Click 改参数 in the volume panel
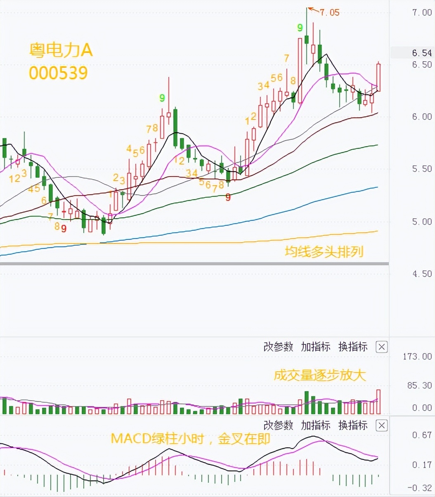 (278, 347)
